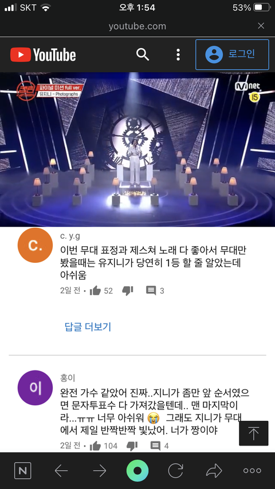Like the comment by 홍이
Viewport: 275px width, 489px height.
[x=95, y=445]
